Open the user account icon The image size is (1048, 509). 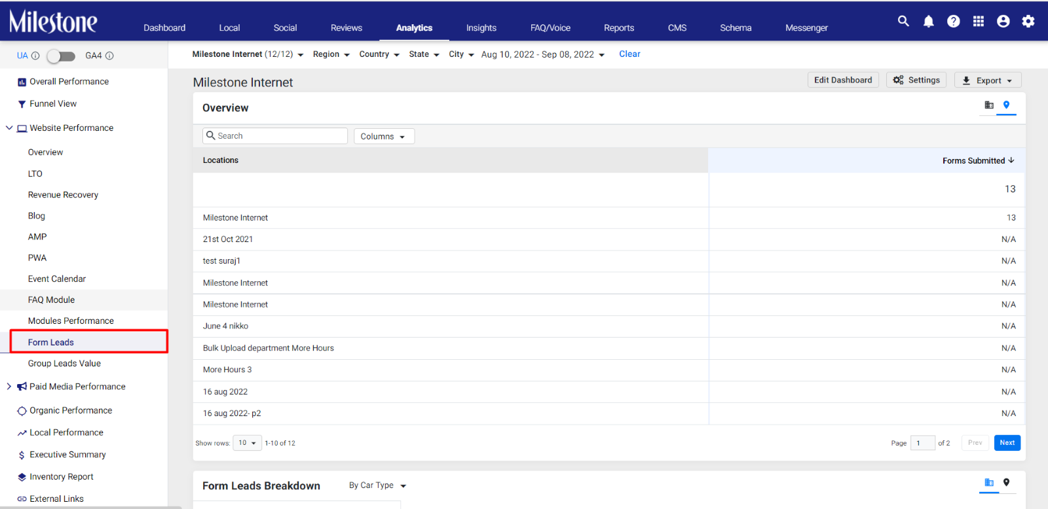[x=1003, y=22]
